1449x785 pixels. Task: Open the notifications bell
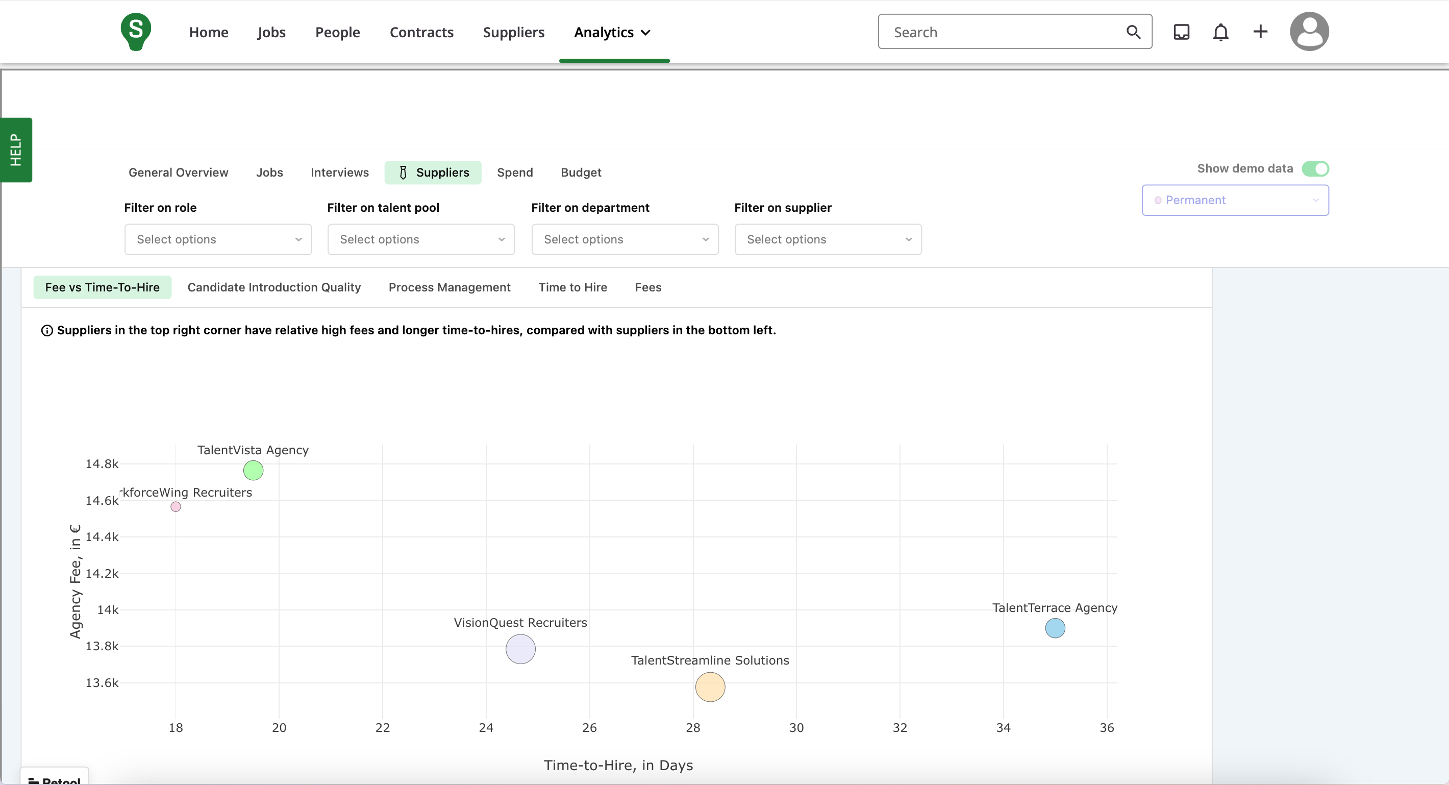(x=1220, y=32)
